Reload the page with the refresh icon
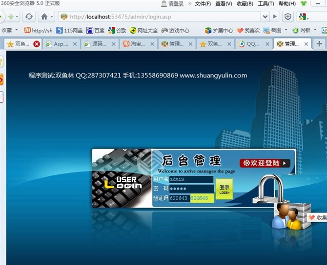The image size is (327, 265). 29,17
